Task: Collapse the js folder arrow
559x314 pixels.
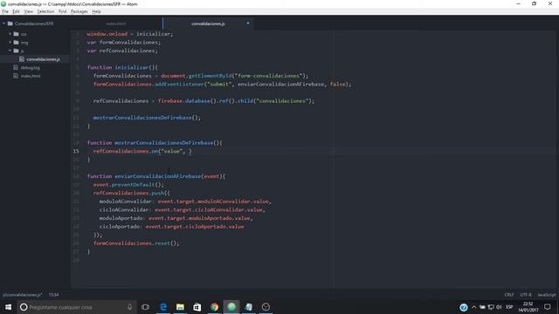Action: (x=10, y=51)
